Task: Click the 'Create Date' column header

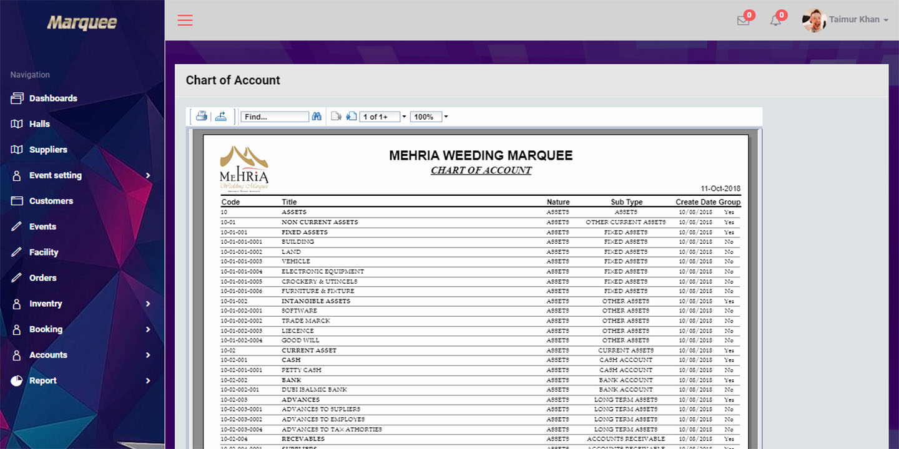Action: click(696, 202)
